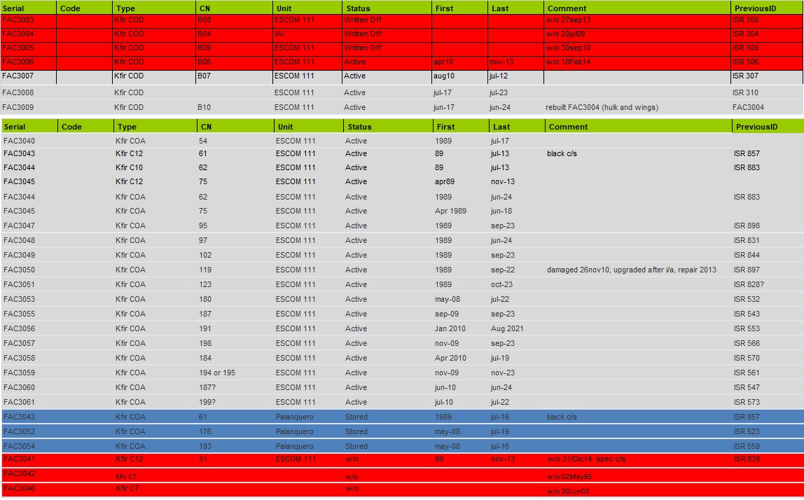Click comment 'rebuilt FAC3004 (hulk and wings)'
The height and width of the screenshot is (500, 804).
point(602,108)
